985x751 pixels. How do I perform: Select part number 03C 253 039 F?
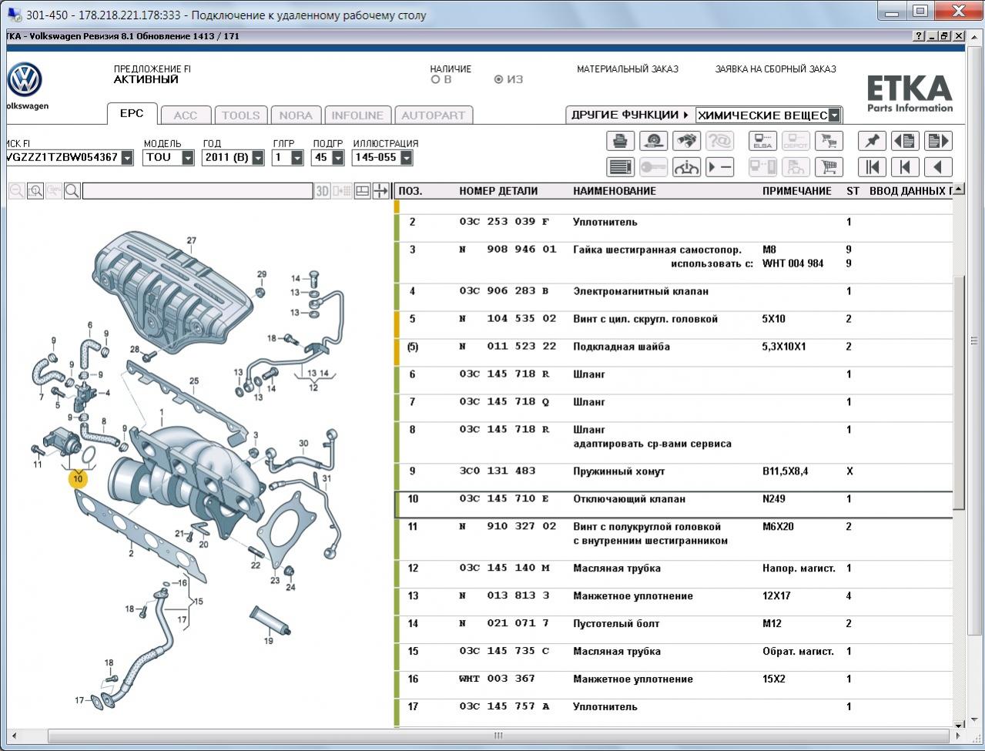pos(504,222)
